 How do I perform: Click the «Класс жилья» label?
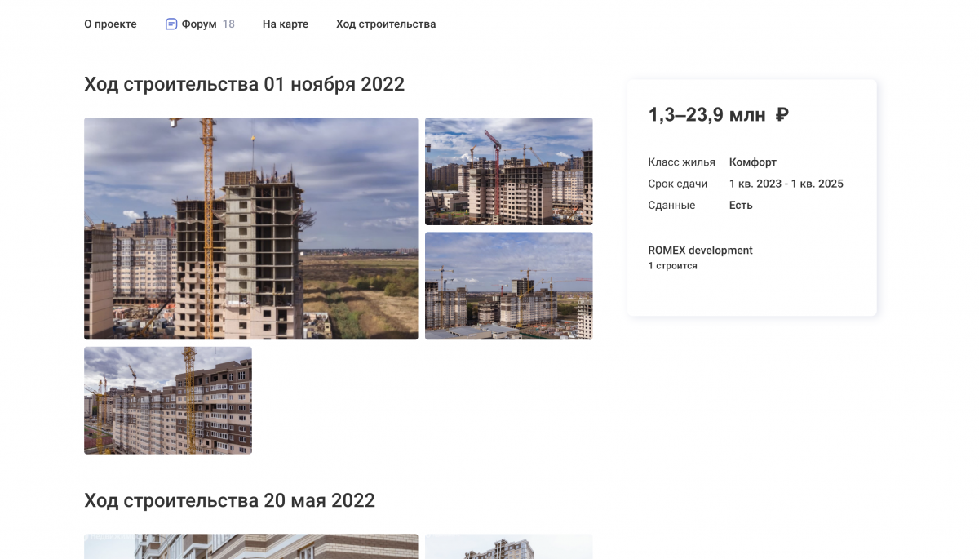[x=681, y=162]
